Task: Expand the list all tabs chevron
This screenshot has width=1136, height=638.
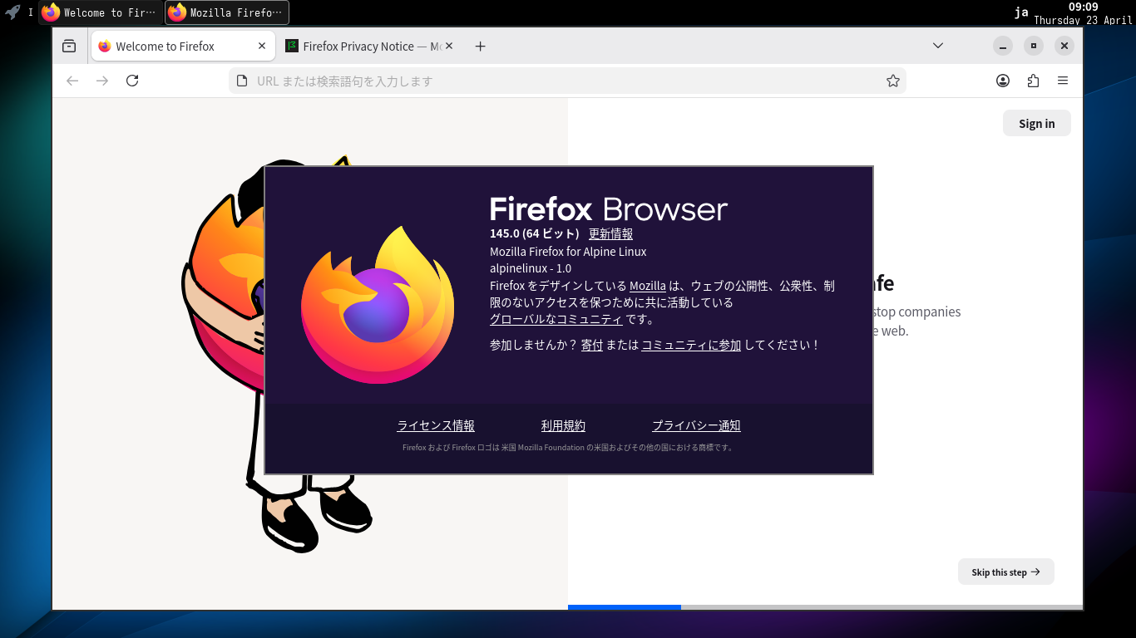Action: 938,46
